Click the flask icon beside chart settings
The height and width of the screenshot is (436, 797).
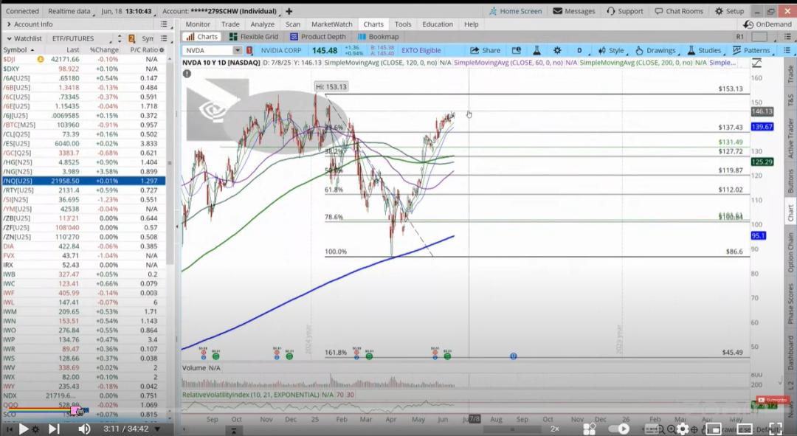click(536, 50)
